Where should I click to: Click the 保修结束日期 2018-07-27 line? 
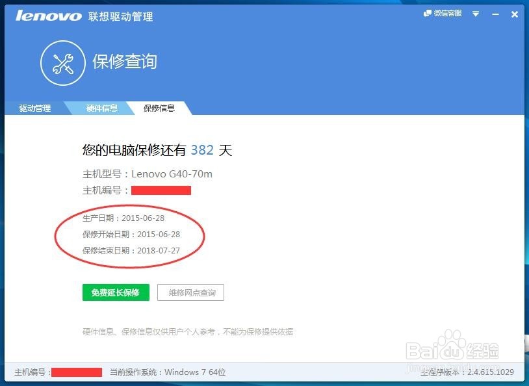[x=131, y=250]
